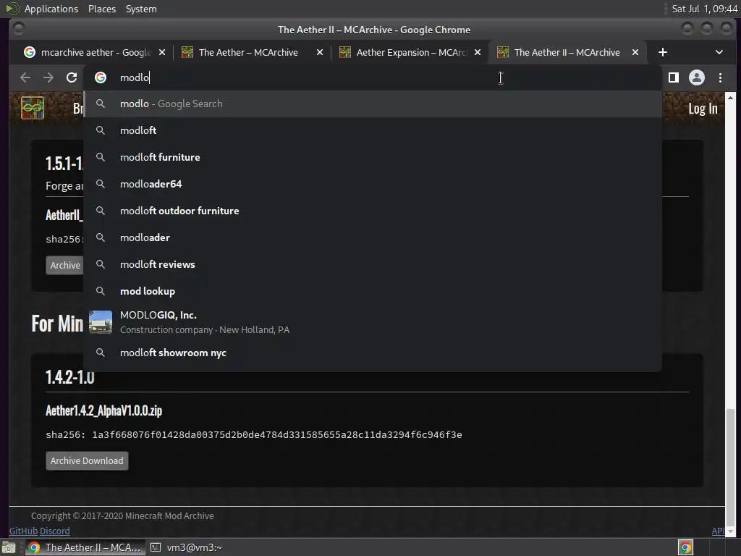Click search icon beside 'modloft showroom nyc'
The height and width of the screenshot is (556, 741).
100,353
